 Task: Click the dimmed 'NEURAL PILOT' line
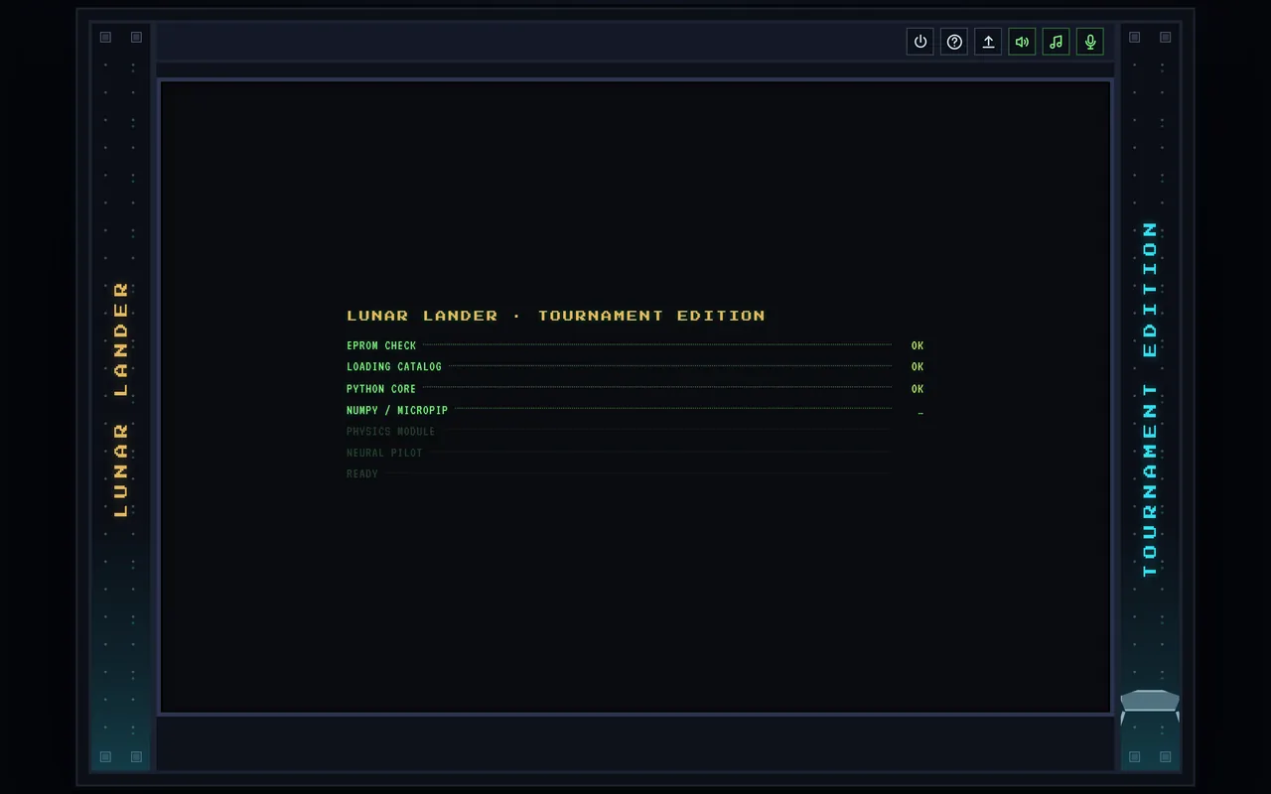coord(635,453)
